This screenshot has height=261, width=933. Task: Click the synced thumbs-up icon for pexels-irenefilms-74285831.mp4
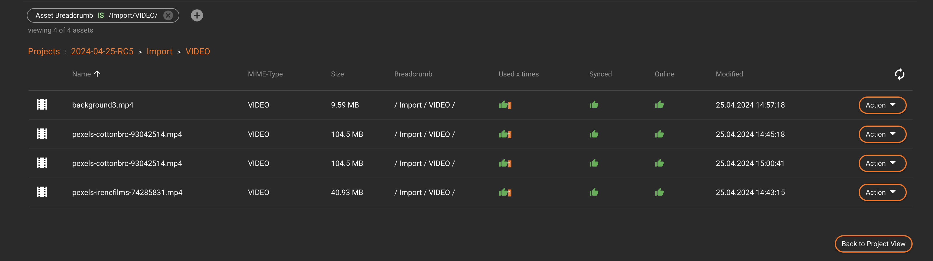tap(594, 192)
